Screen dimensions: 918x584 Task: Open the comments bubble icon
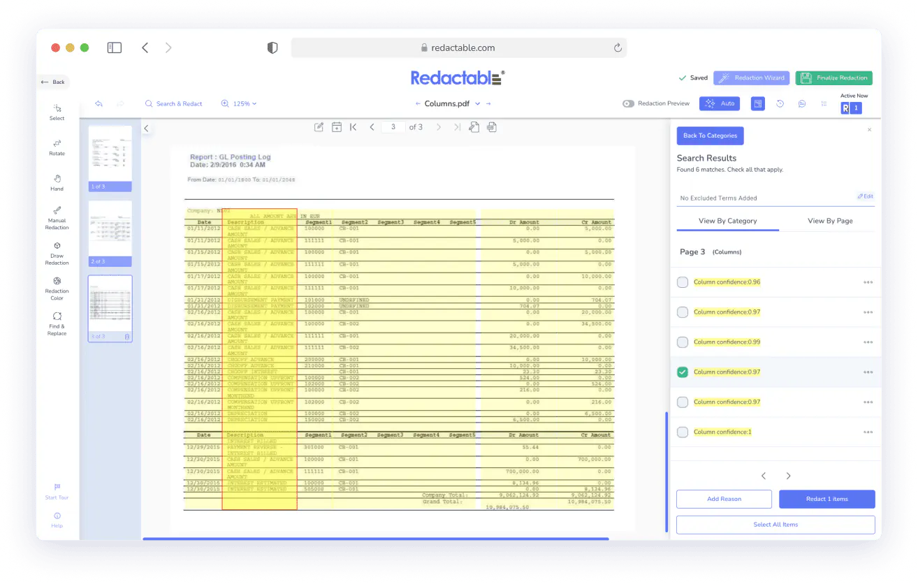pos(802,103)
